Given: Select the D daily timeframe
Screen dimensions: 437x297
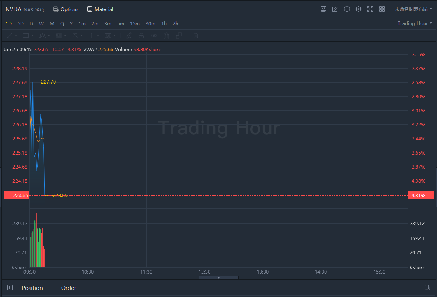Looking at the screenshot, I should pos(32,24).
